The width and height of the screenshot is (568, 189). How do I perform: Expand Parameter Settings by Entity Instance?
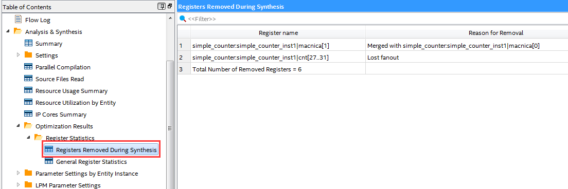point(19,173)
